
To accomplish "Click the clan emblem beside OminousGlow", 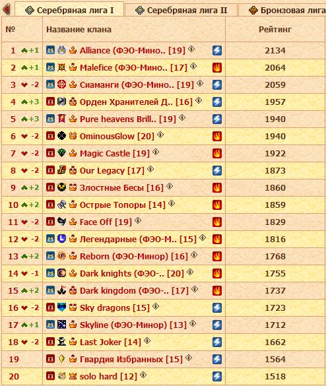I will [x=61, y=136].
